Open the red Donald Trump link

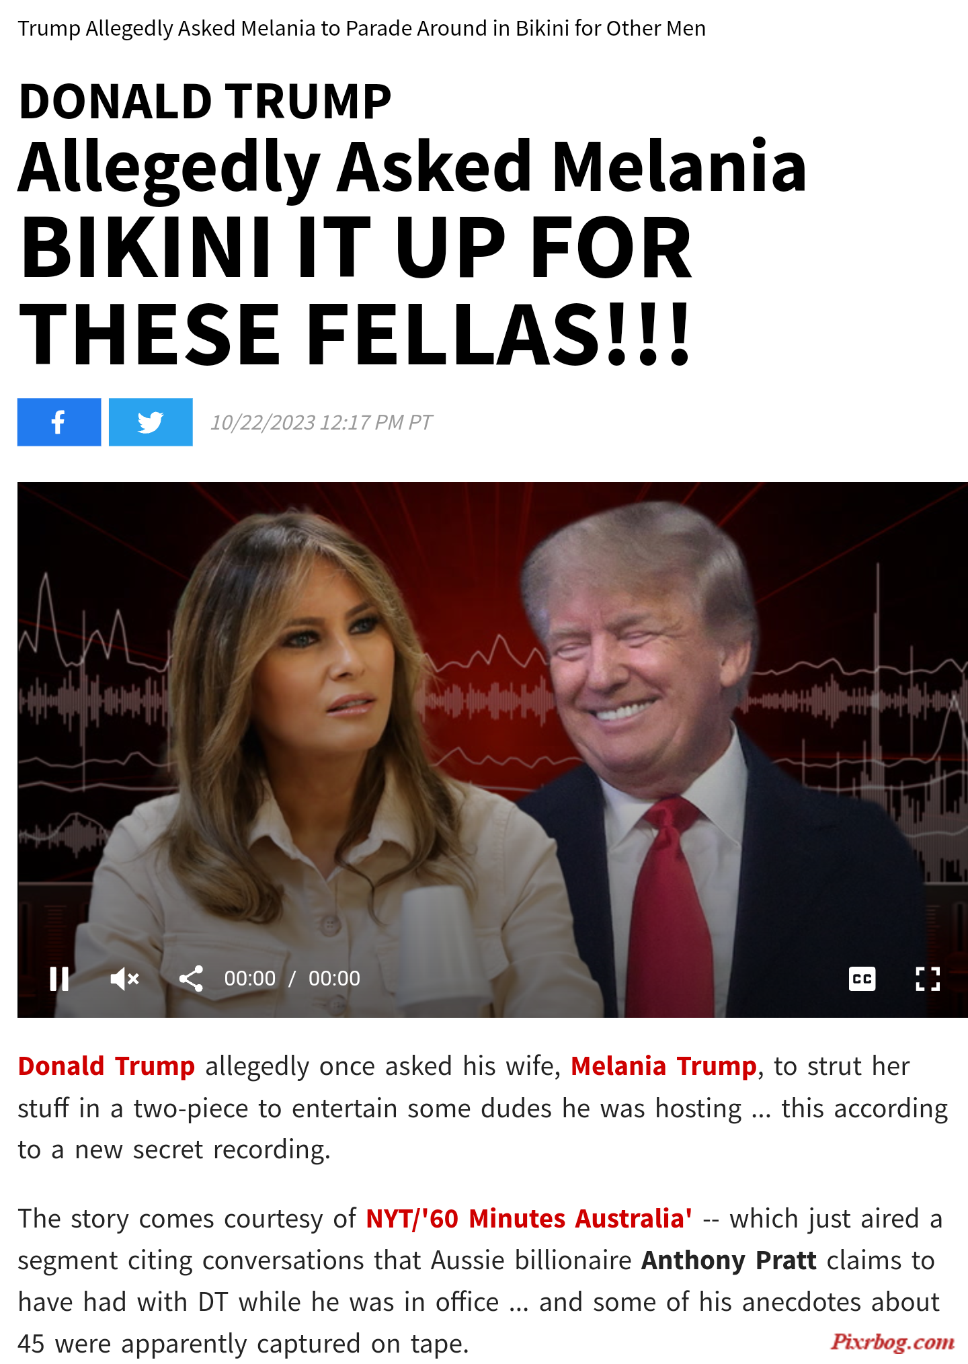point(106,1066)
